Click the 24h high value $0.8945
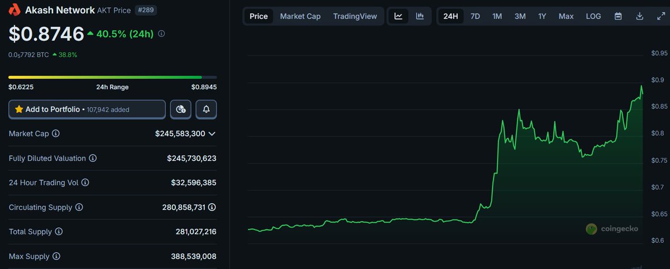The image size is (670, 269). pyautogui.click(x=204, y=87)
